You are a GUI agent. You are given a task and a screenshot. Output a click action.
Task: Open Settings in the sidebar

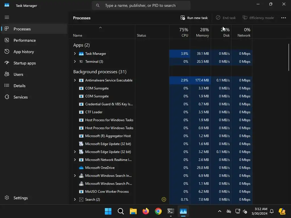[x=34, y=198]
